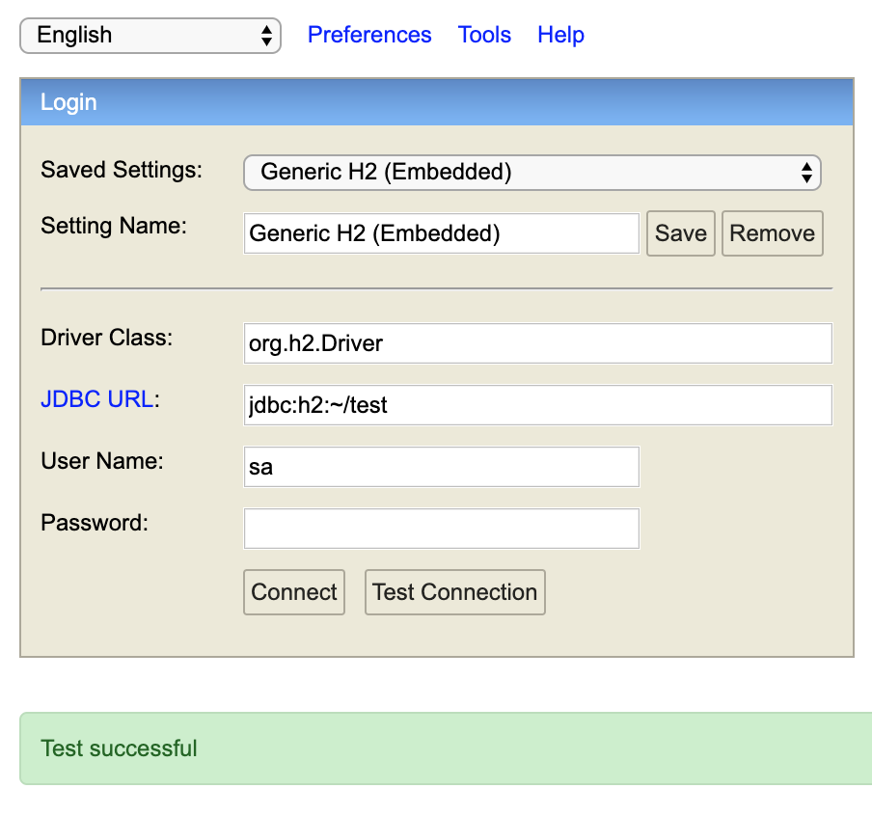This screenshot has width=872, height=816.
Task: Expand the Saved Settings dropdown
Action: click(532, 173)
